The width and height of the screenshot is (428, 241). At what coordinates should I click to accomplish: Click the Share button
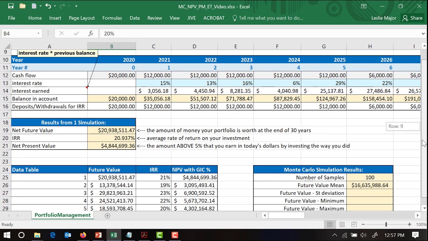[x=413, y=18]
